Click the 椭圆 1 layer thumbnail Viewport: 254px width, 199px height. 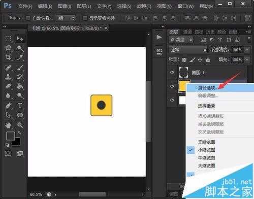coord(183,72)
